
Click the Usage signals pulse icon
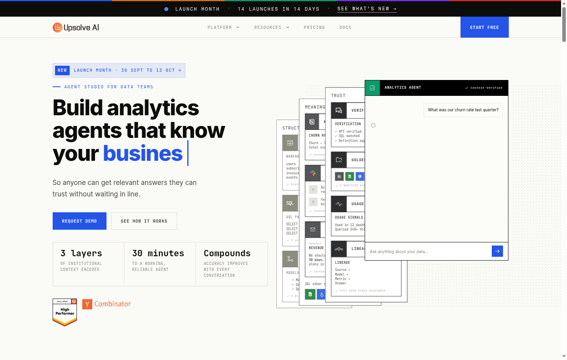pyautogui.click(x=339, y=204)
